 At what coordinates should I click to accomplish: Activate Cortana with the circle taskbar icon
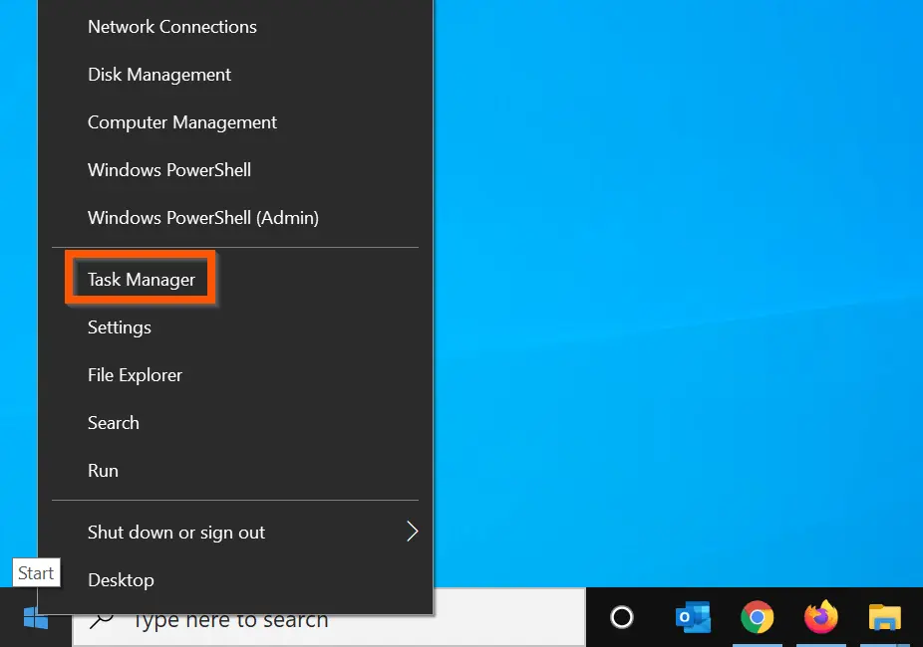pos(621,617)
